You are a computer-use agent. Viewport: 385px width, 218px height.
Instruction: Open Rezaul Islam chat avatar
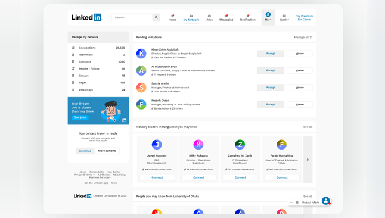(326, 201)
